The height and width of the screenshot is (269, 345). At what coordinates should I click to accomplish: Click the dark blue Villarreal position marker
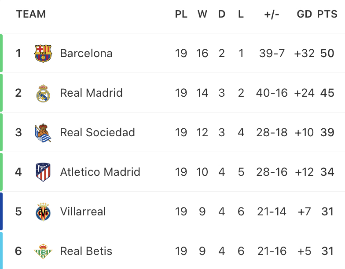tap(1, 211)
